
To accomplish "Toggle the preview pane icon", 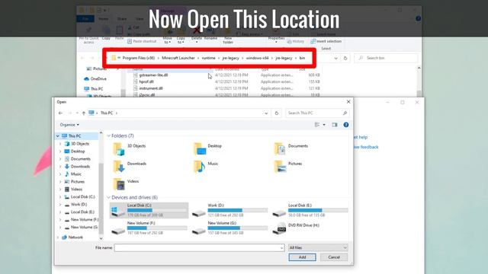I will tap(335, 125).
